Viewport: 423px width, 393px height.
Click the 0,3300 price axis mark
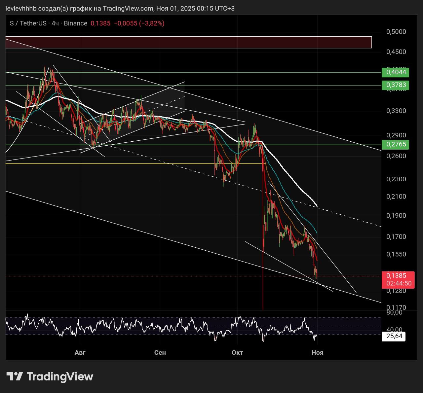tap(396, 111)
